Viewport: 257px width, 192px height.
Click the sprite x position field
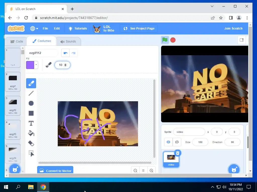point(217,132)
